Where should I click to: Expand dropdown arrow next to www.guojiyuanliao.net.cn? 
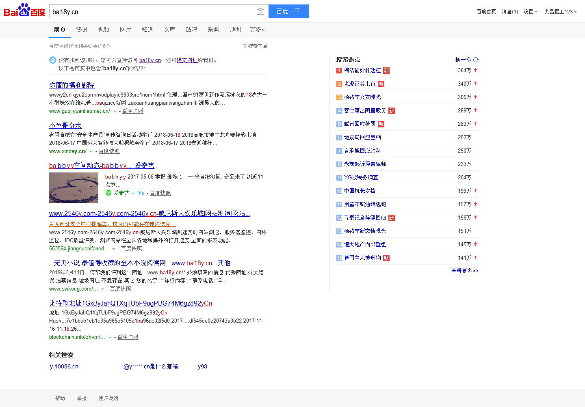click(x=115, y=112)
